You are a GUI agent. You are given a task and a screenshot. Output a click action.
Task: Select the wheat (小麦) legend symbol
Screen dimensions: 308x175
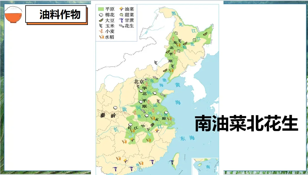101,31
